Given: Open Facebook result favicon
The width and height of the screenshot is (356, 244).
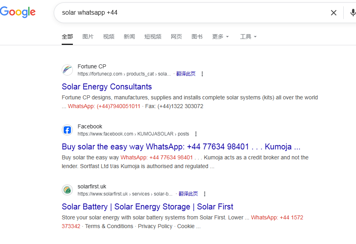Looking at the screenshot, I should tap(67, 130).
